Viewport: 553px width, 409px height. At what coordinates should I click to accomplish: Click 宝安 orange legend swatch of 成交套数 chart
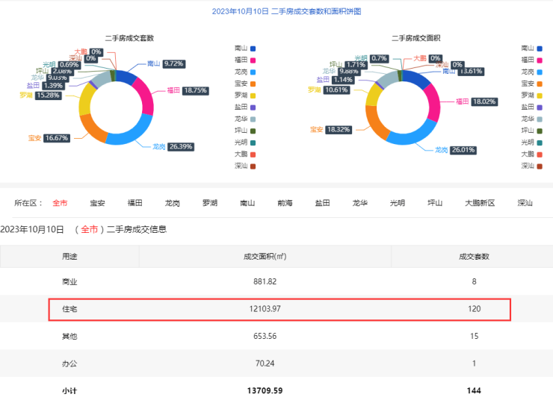click(x=253, y=83)
